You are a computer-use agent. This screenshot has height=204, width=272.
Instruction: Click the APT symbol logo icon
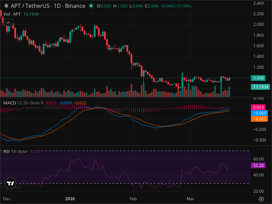[6, 6]
